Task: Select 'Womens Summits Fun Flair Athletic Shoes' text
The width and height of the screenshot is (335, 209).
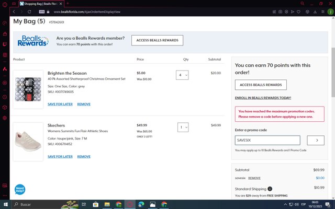Action: pos(78,131)
